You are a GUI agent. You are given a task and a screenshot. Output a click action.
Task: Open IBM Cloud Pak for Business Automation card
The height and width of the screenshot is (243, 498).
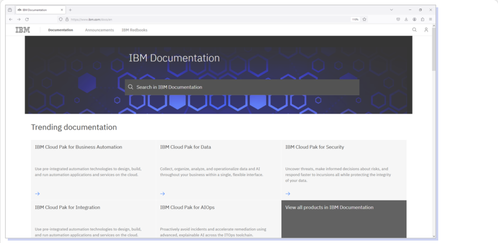pos(93,170)
